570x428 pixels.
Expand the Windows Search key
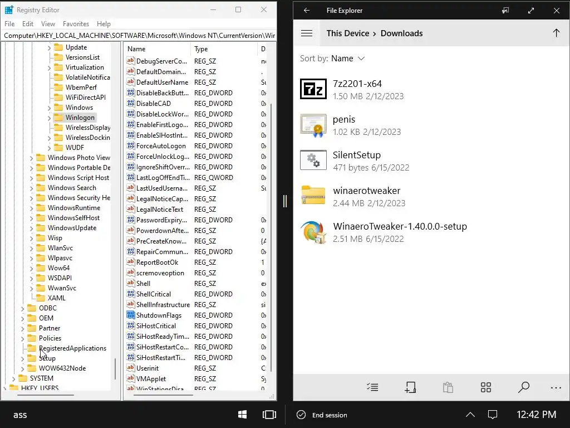[31, 188]
